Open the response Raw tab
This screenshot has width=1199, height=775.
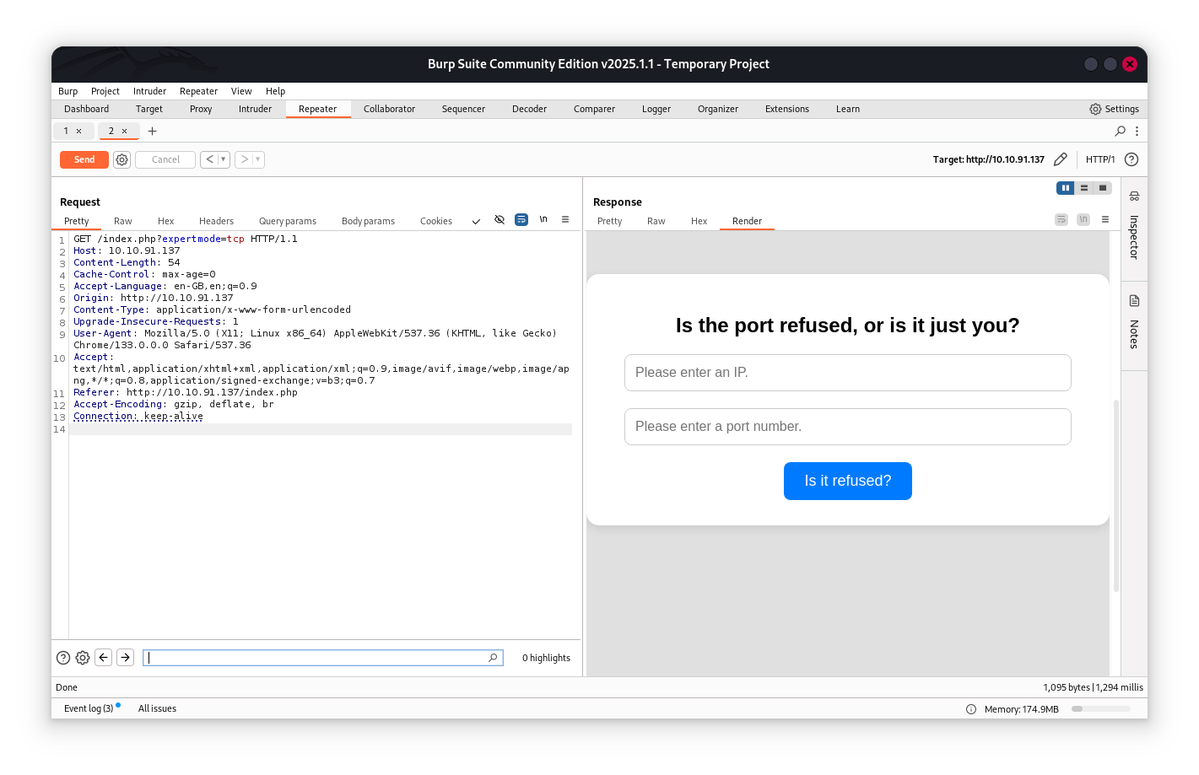656,221
